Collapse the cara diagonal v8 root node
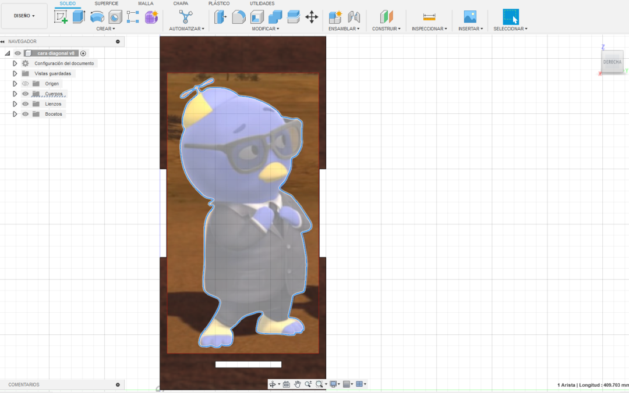 pyautogui.click(x=7, y=53)
